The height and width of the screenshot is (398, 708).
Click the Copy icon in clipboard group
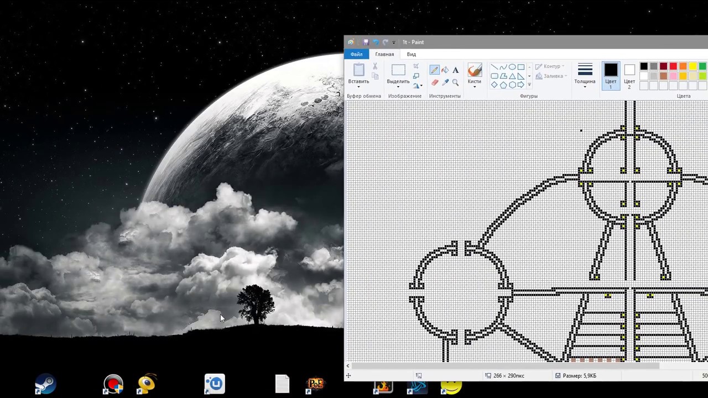[374, 76]
